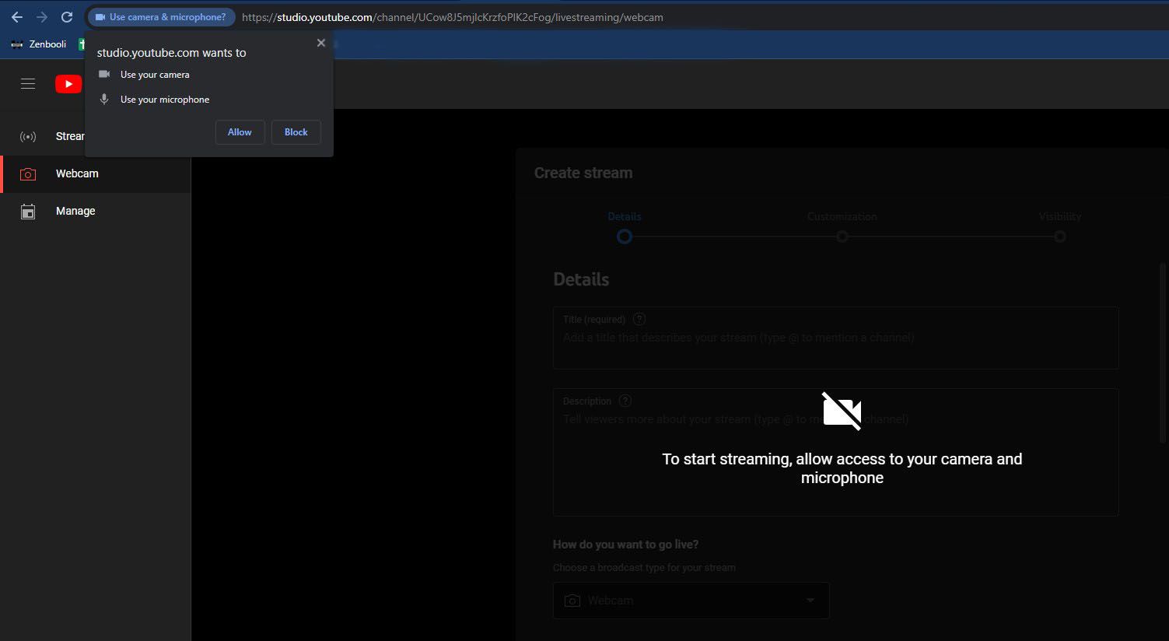The width and height of the screenshot is (1169, 641).
Task: Open the YouTube Studio hamburger menu
Action: [x=28, y=83]
